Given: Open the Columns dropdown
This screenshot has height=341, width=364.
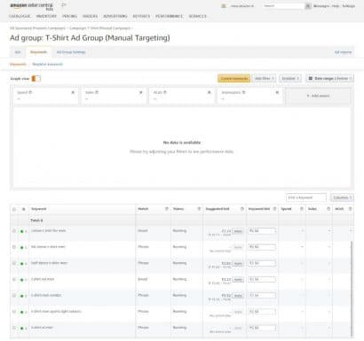Looking at the screenshot, I should (342, 198).
